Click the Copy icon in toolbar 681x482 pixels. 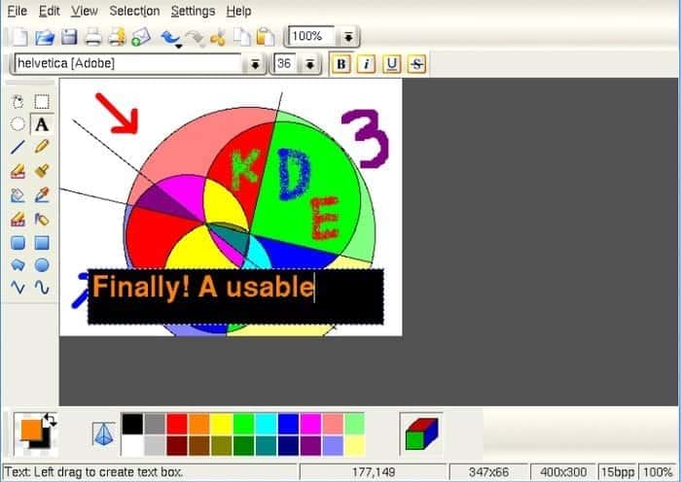[242, 37]
